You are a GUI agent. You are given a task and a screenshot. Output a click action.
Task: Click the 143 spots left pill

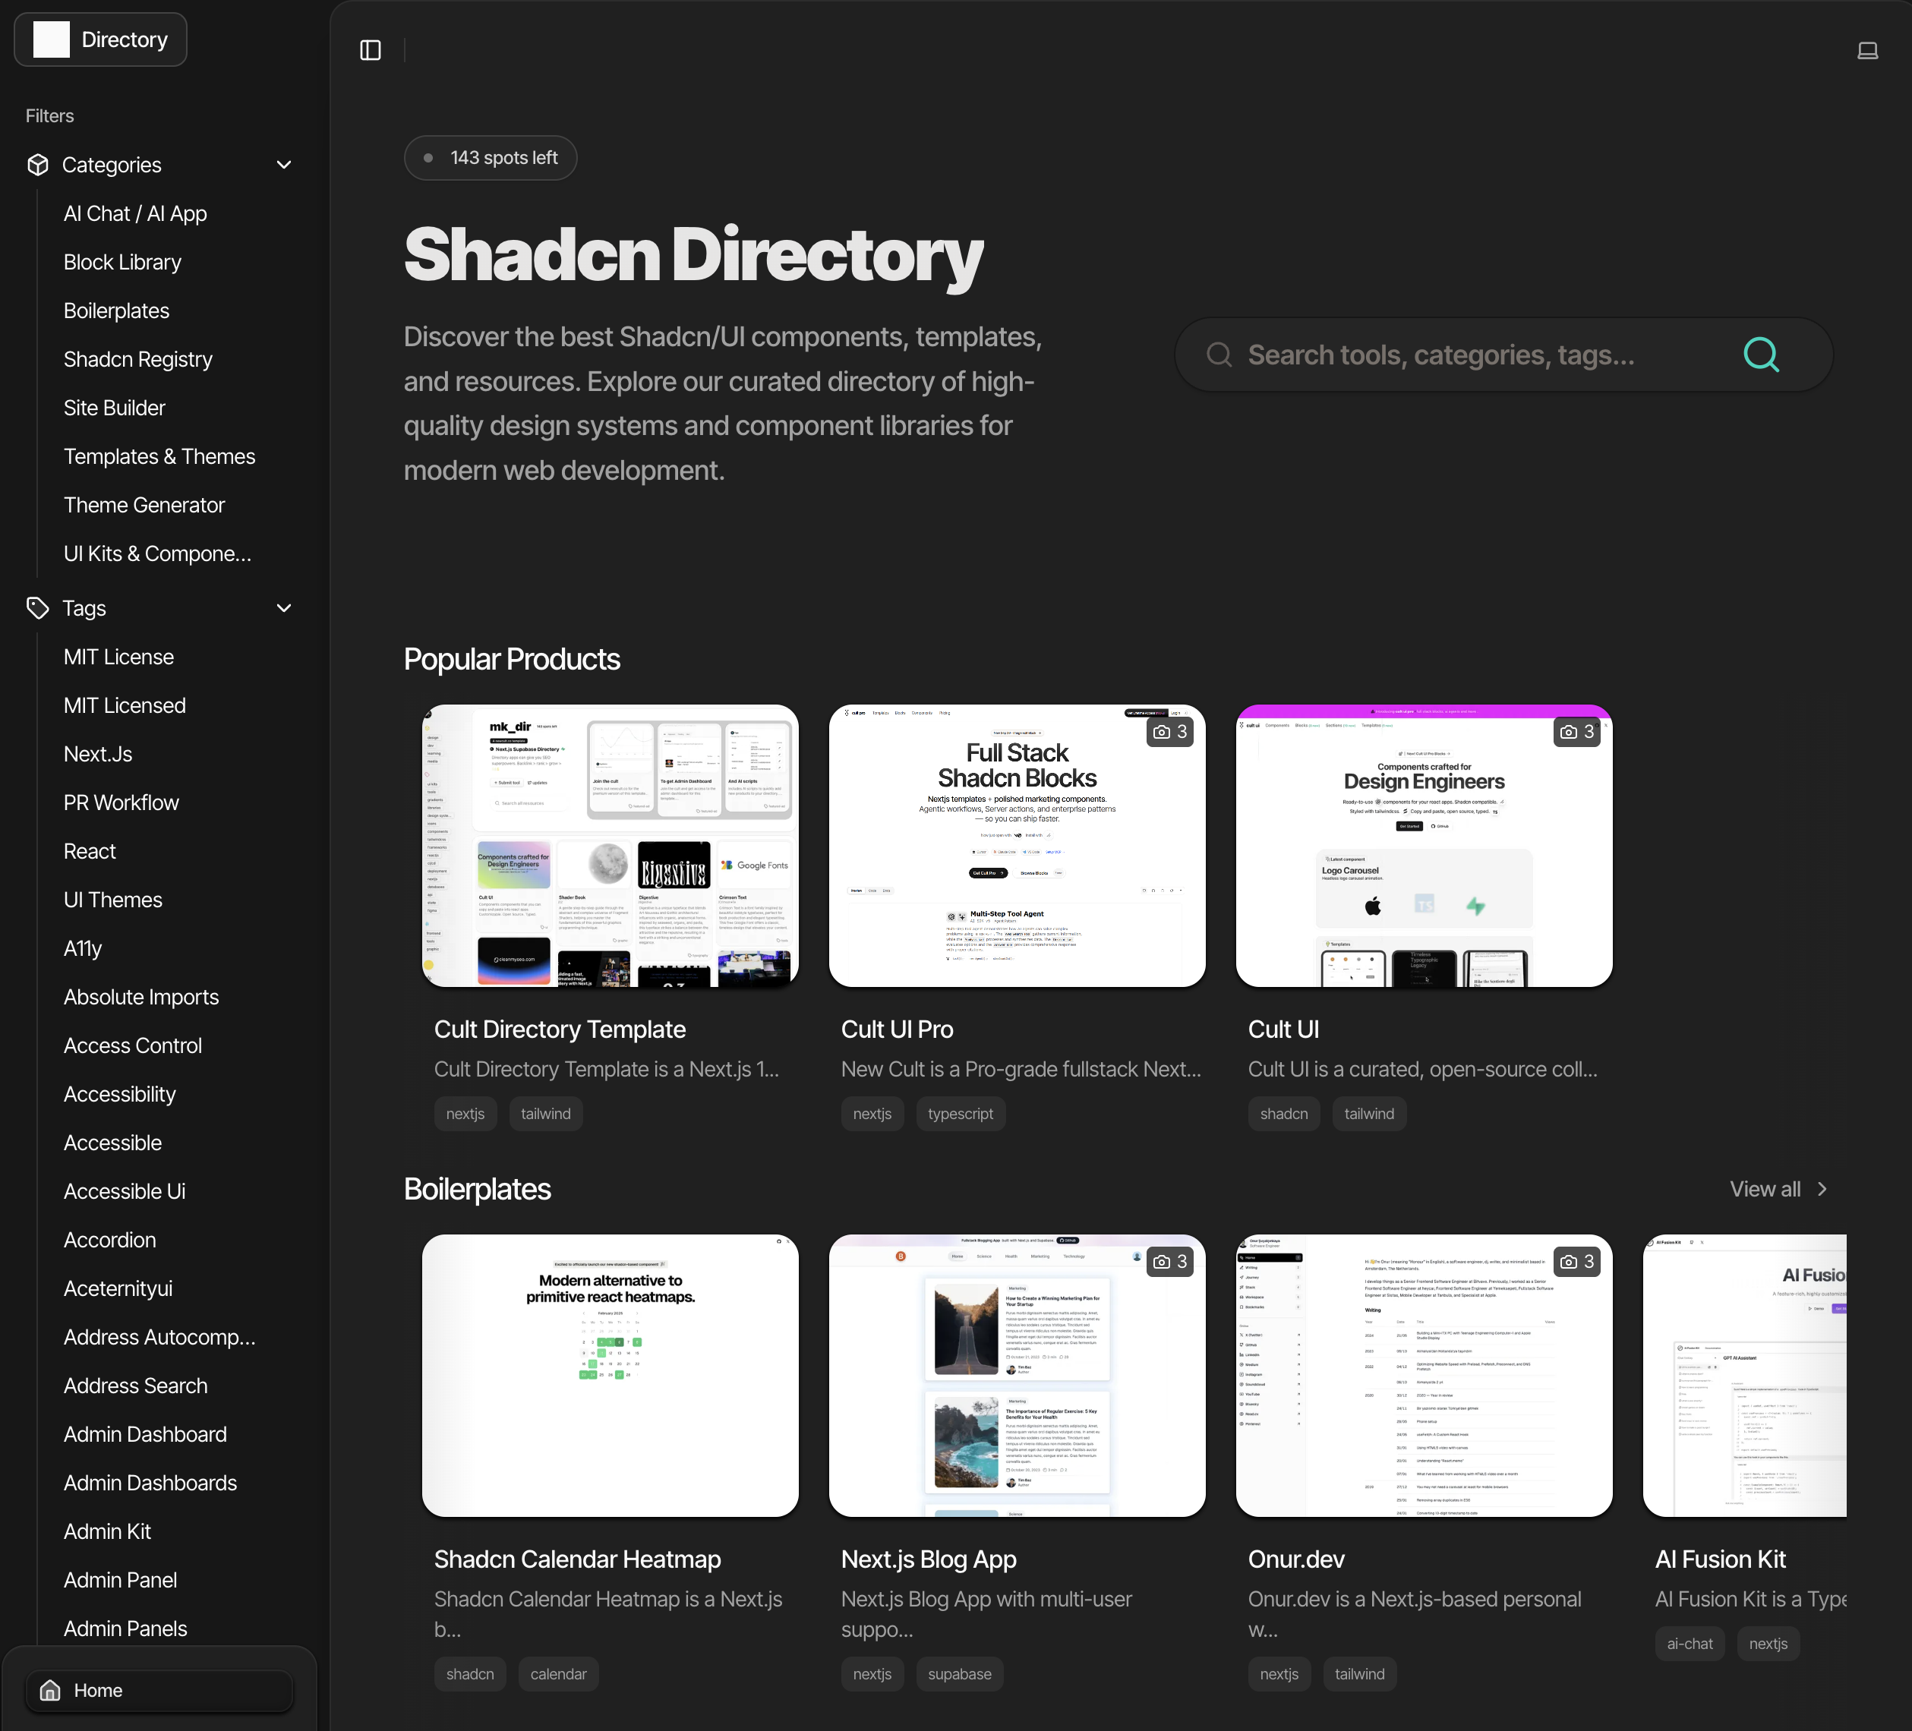[491, 159]
